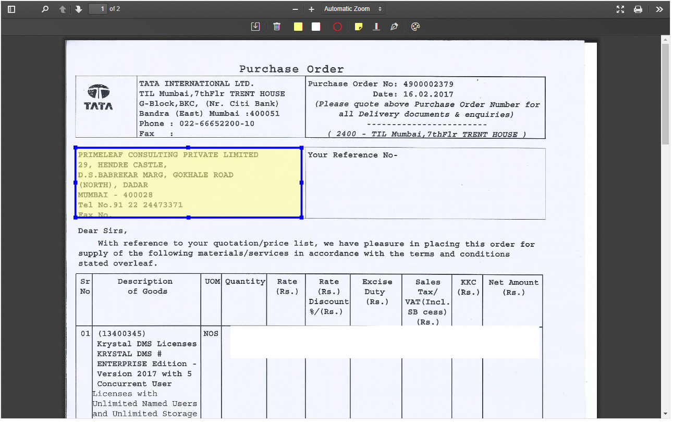This screenshot has width=673, height=422.
Task: Click 'Bandra (East) Mumbai :400051' line
Action: click(209, 114)
